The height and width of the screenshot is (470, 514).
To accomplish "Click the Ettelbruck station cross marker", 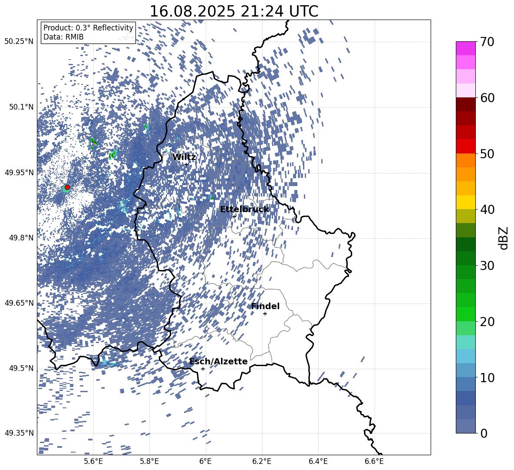I will (234, 217).
